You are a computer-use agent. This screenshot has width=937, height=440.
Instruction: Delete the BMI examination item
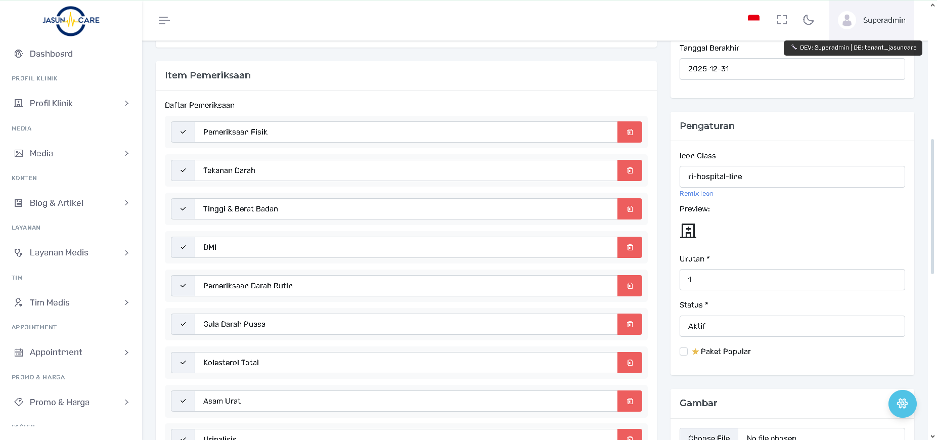630,247
